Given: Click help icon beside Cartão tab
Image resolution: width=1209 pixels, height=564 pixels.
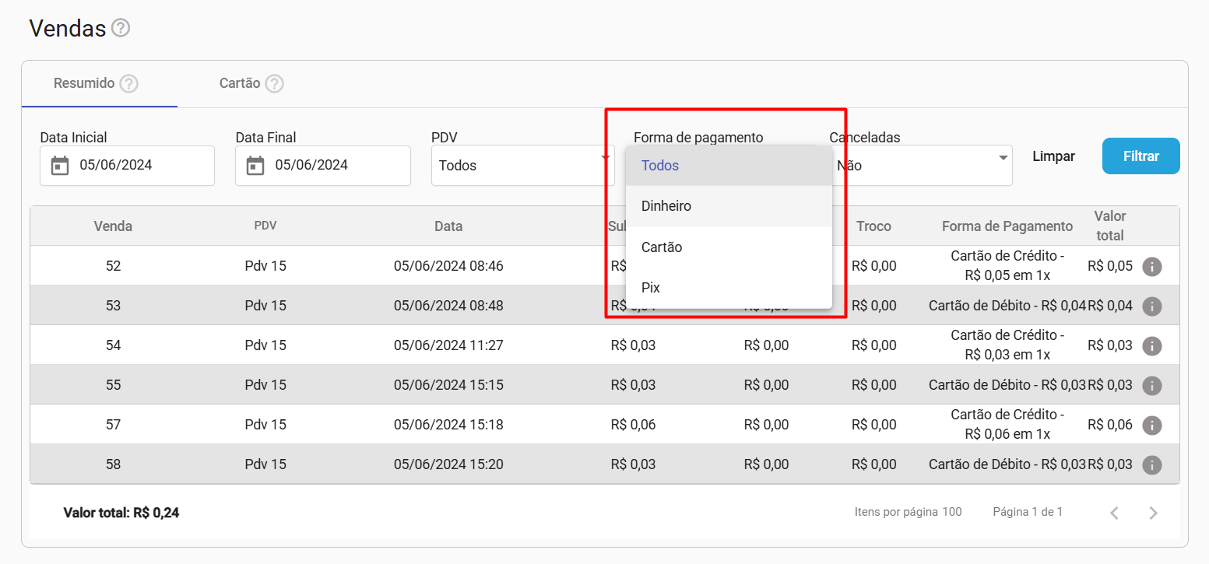Looking at the screenshot, I should click(x=275, y=83).
